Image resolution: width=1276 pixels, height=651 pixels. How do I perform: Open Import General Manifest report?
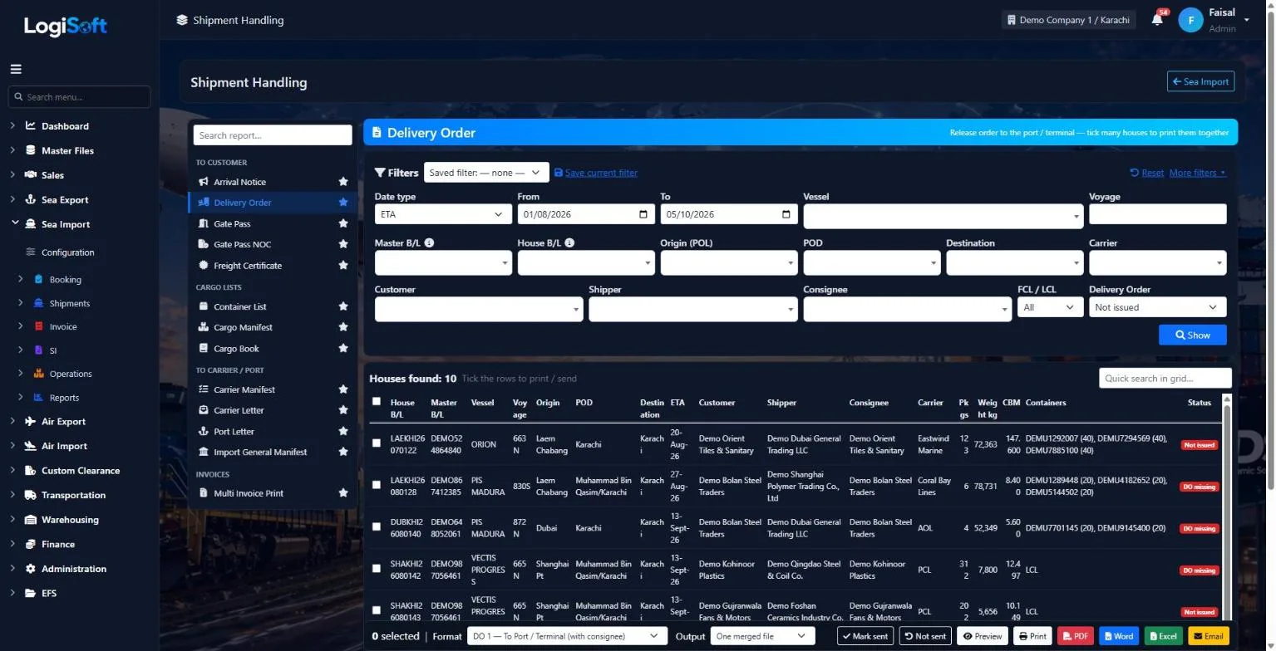260,452
